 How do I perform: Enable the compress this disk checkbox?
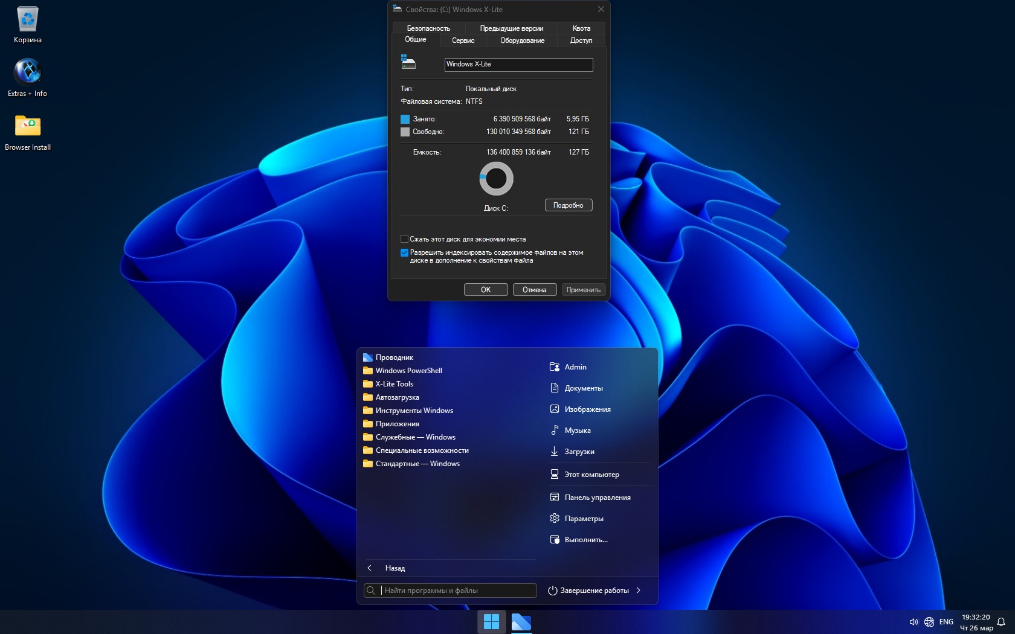pyautogui.click(x=405, y=239)
